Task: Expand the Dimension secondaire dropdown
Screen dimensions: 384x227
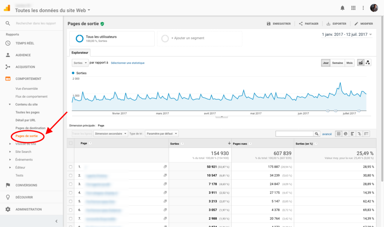Action: point(110,134)
